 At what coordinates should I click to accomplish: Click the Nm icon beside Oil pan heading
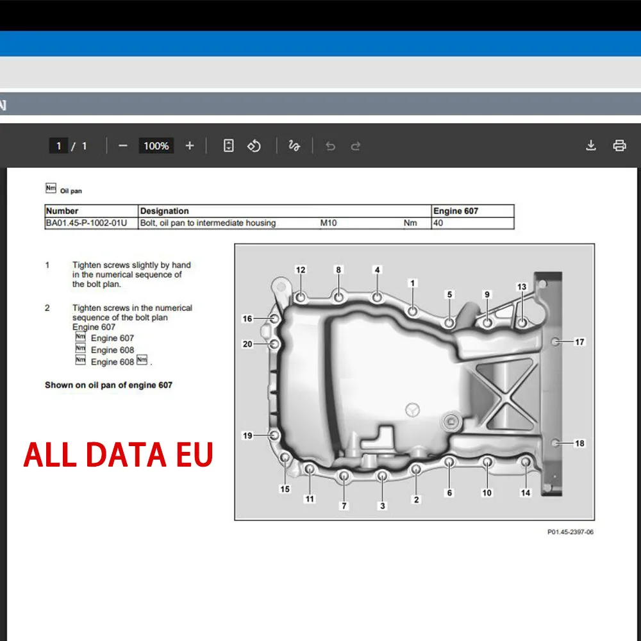(51, 188)
